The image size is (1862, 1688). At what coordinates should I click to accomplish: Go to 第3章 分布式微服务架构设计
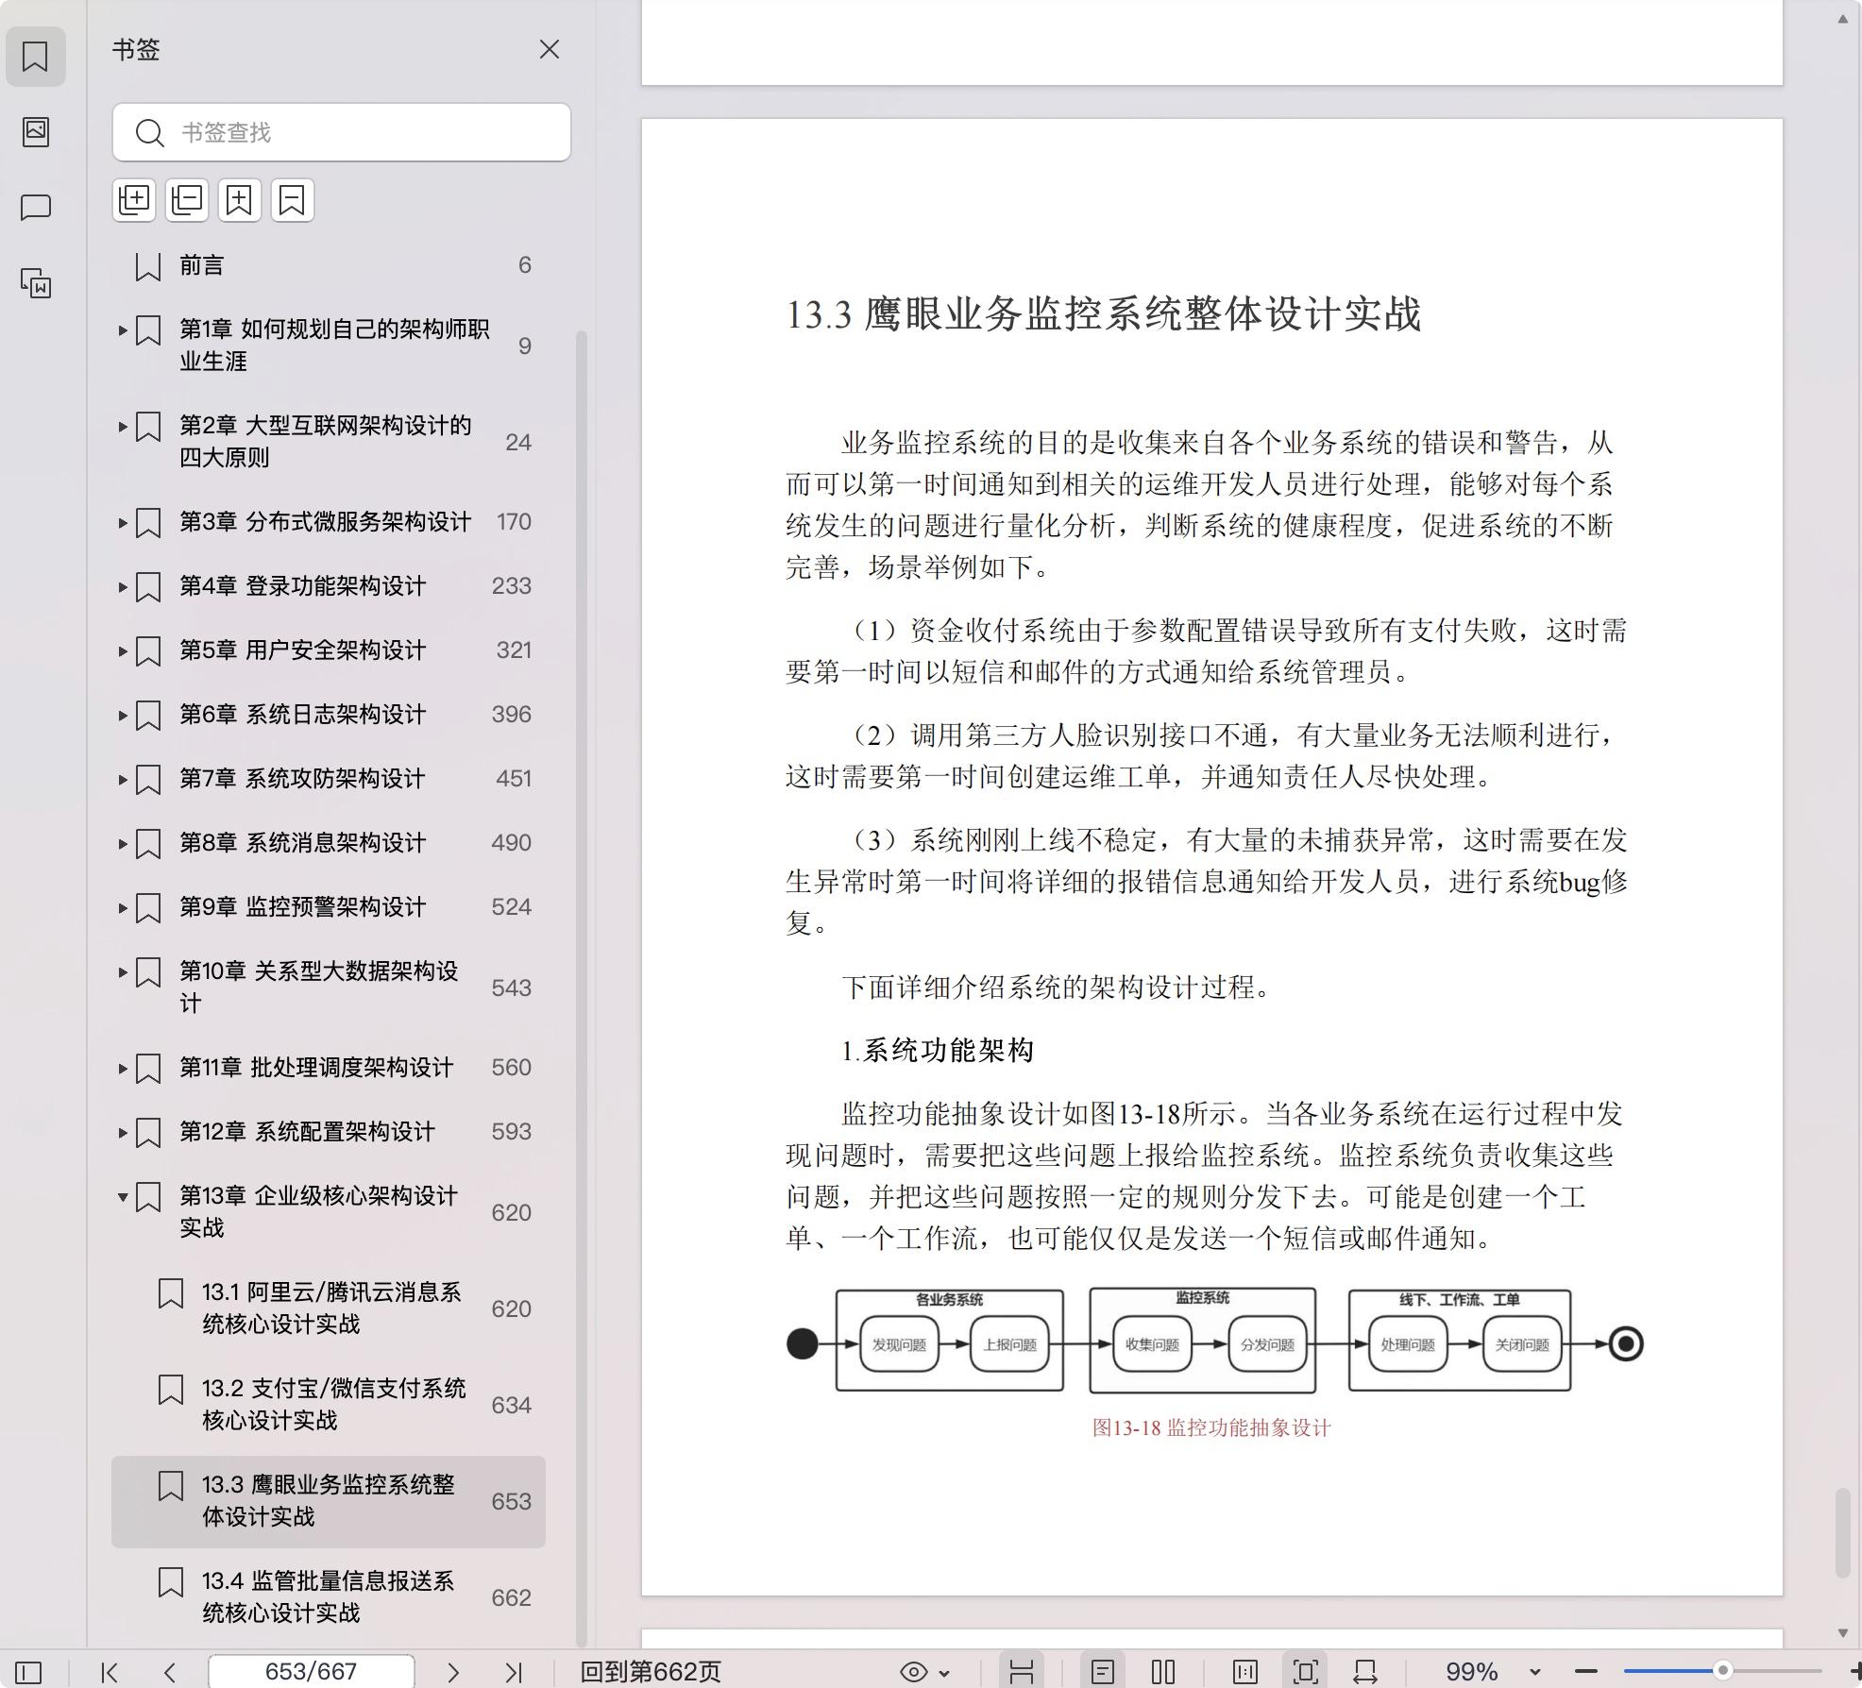[325, 522]
